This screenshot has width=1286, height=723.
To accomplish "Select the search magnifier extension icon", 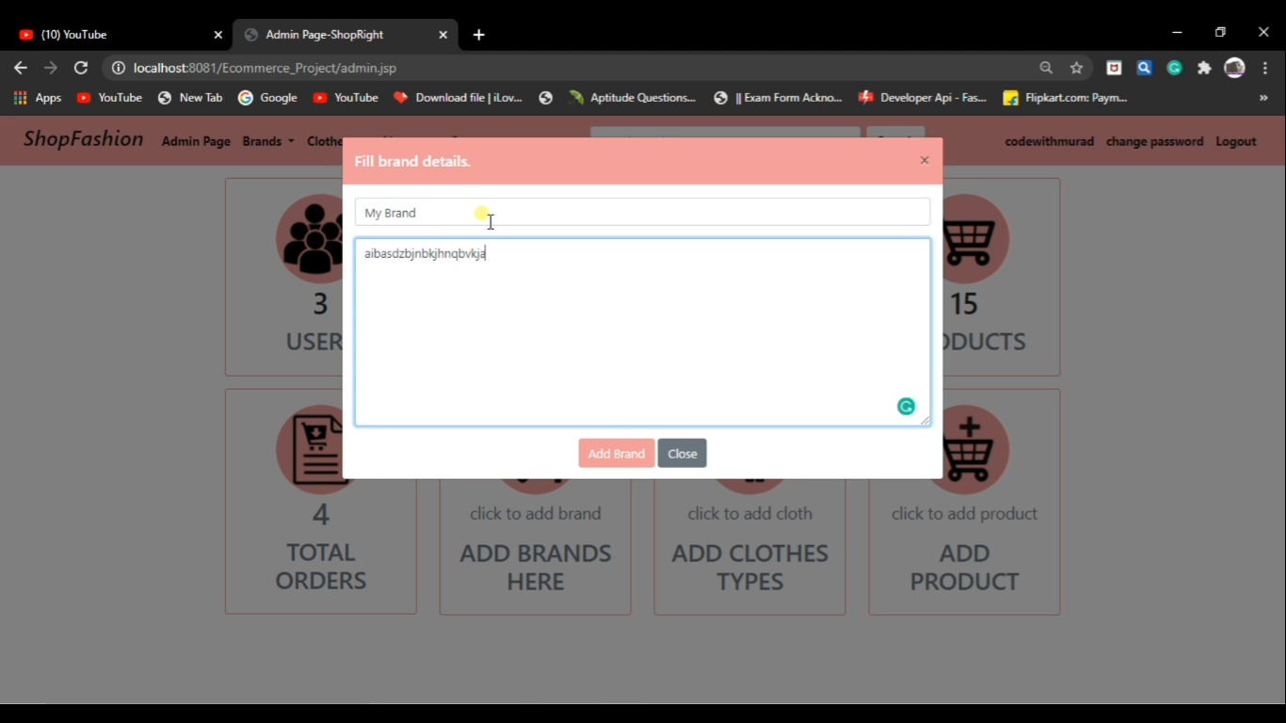I will tap(1144, 68).
